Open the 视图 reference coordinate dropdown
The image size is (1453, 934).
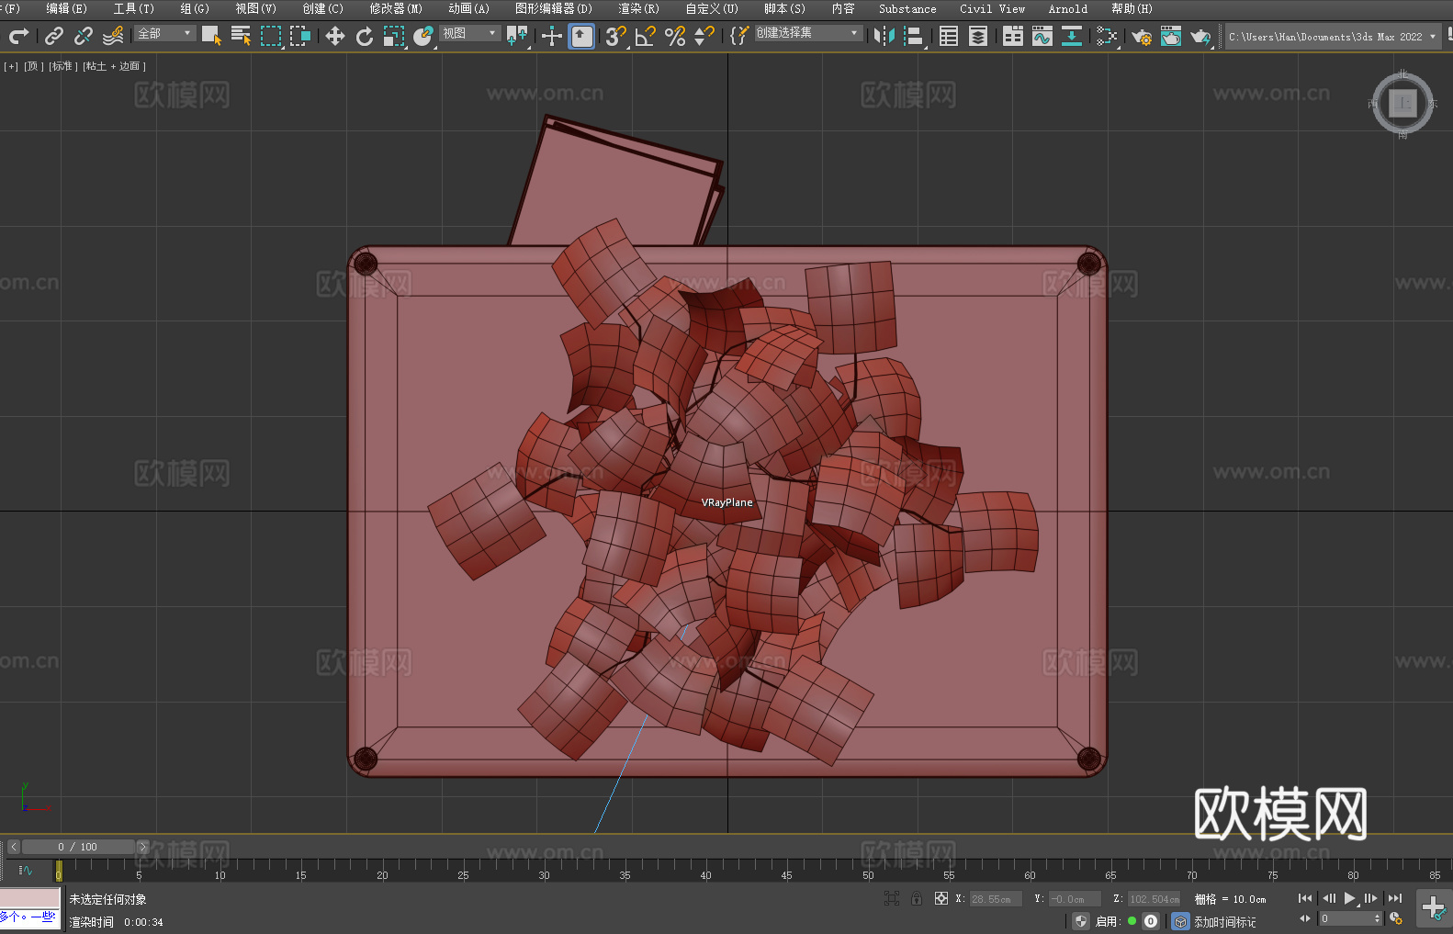pyautogui.click(x=469, y=33)
